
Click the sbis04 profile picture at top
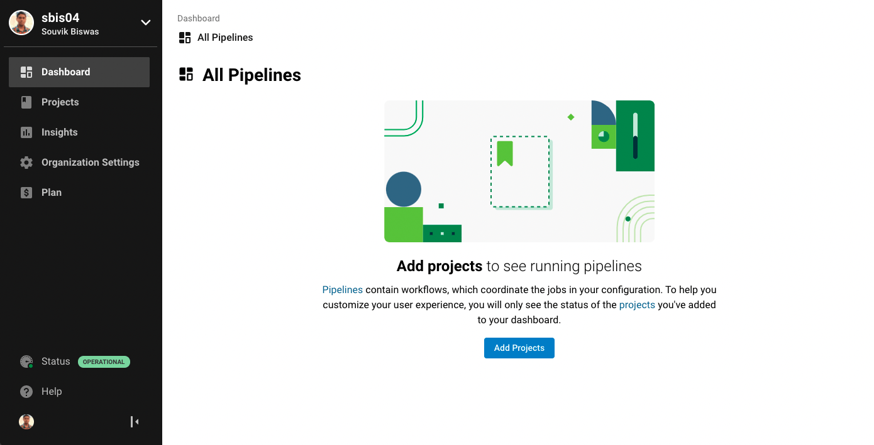coord(21,23)
